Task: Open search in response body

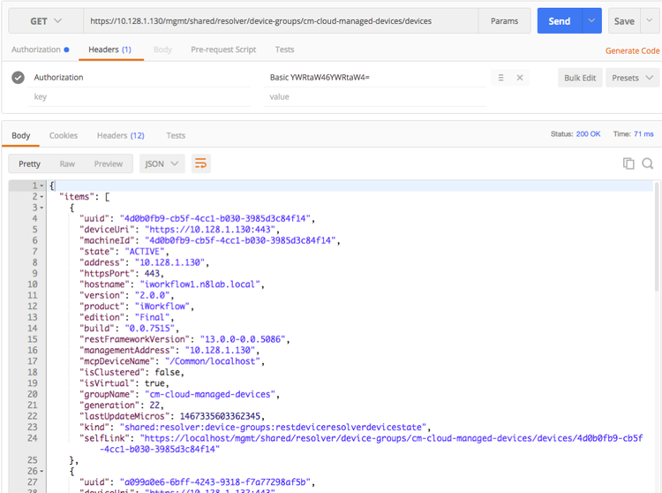Action: (x=647, y=163)
